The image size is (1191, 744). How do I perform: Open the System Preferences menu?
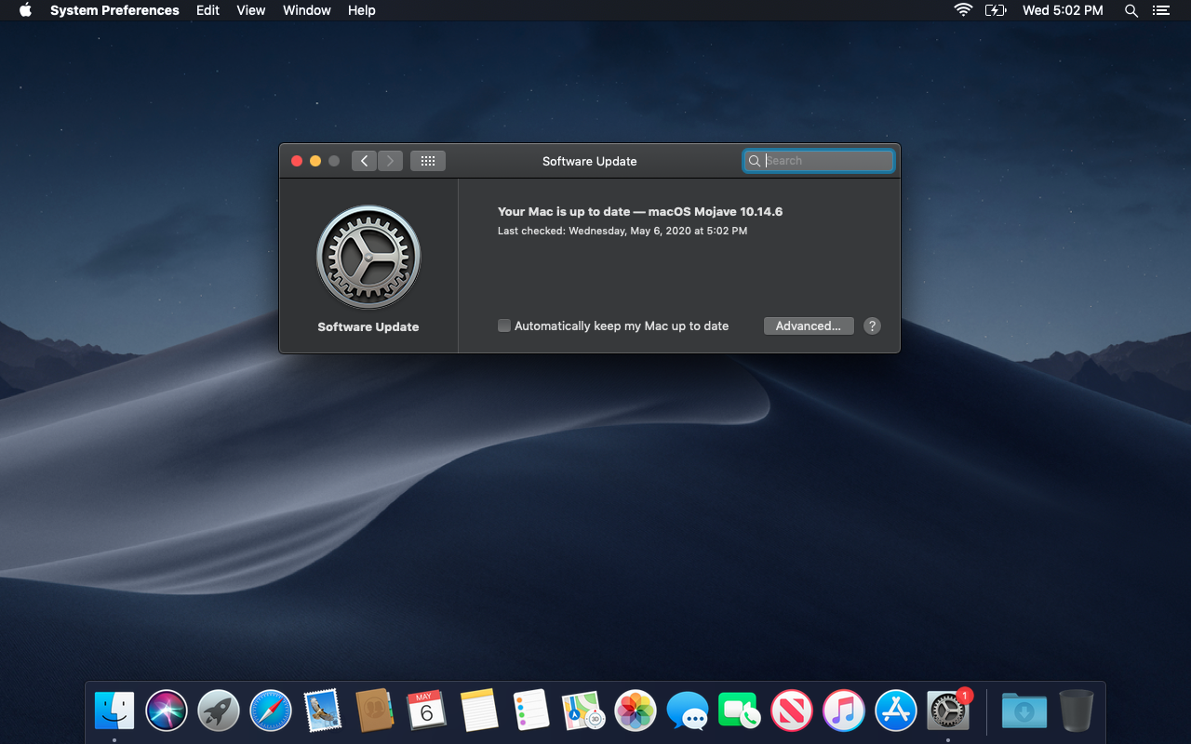114,10
